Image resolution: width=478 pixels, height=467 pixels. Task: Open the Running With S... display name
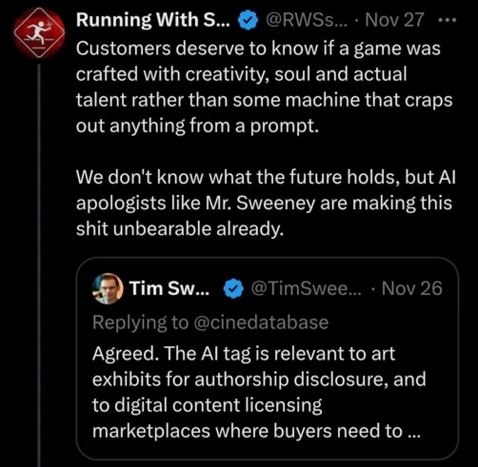[153, 19]
